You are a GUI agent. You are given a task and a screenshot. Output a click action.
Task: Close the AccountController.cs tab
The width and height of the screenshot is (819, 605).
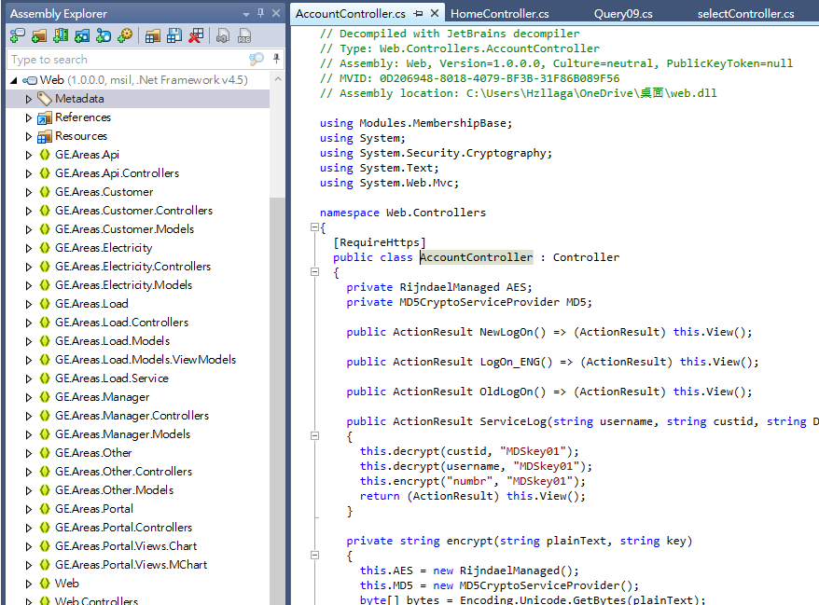click(x=435, y=13)
